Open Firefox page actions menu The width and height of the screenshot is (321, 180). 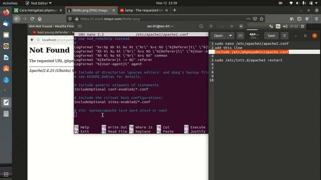(248, 19)
